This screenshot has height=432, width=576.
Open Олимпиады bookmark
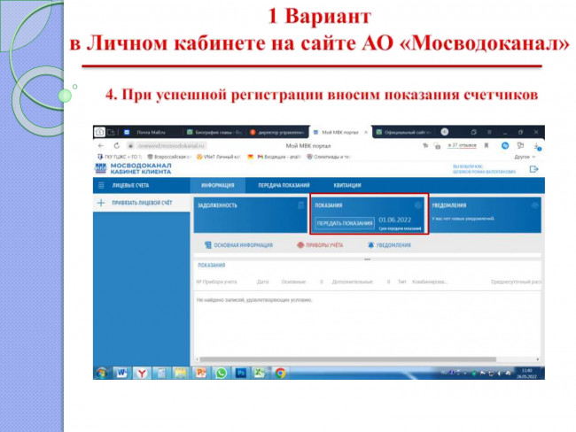coord(329,157)
